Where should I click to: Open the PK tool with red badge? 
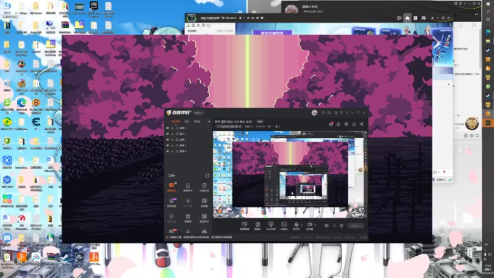(x=172, y=231)
